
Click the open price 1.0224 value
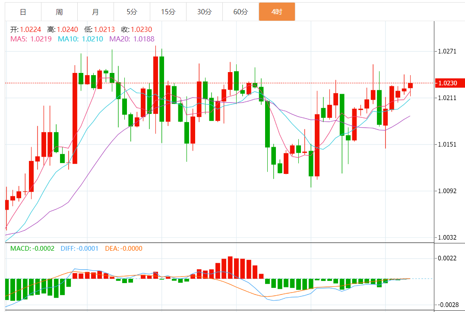click(31, 30)
